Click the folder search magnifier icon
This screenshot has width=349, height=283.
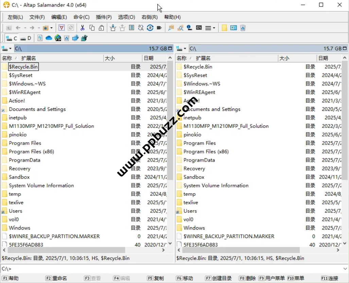180,28
